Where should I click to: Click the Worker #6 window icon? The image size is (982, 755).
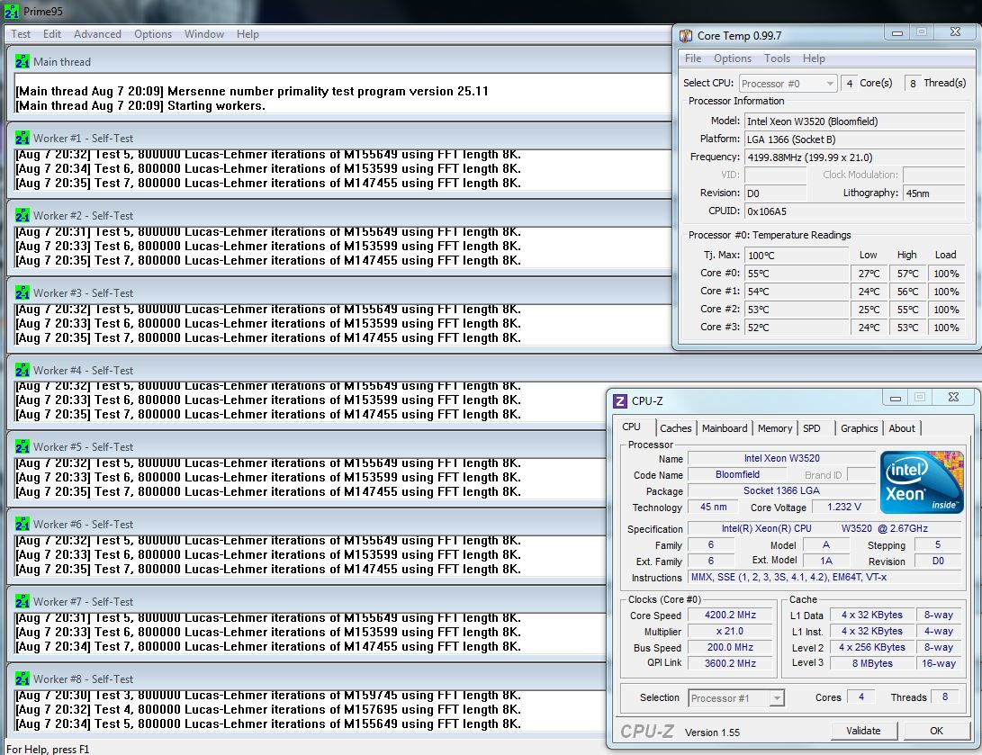click(x=23, y=524)
